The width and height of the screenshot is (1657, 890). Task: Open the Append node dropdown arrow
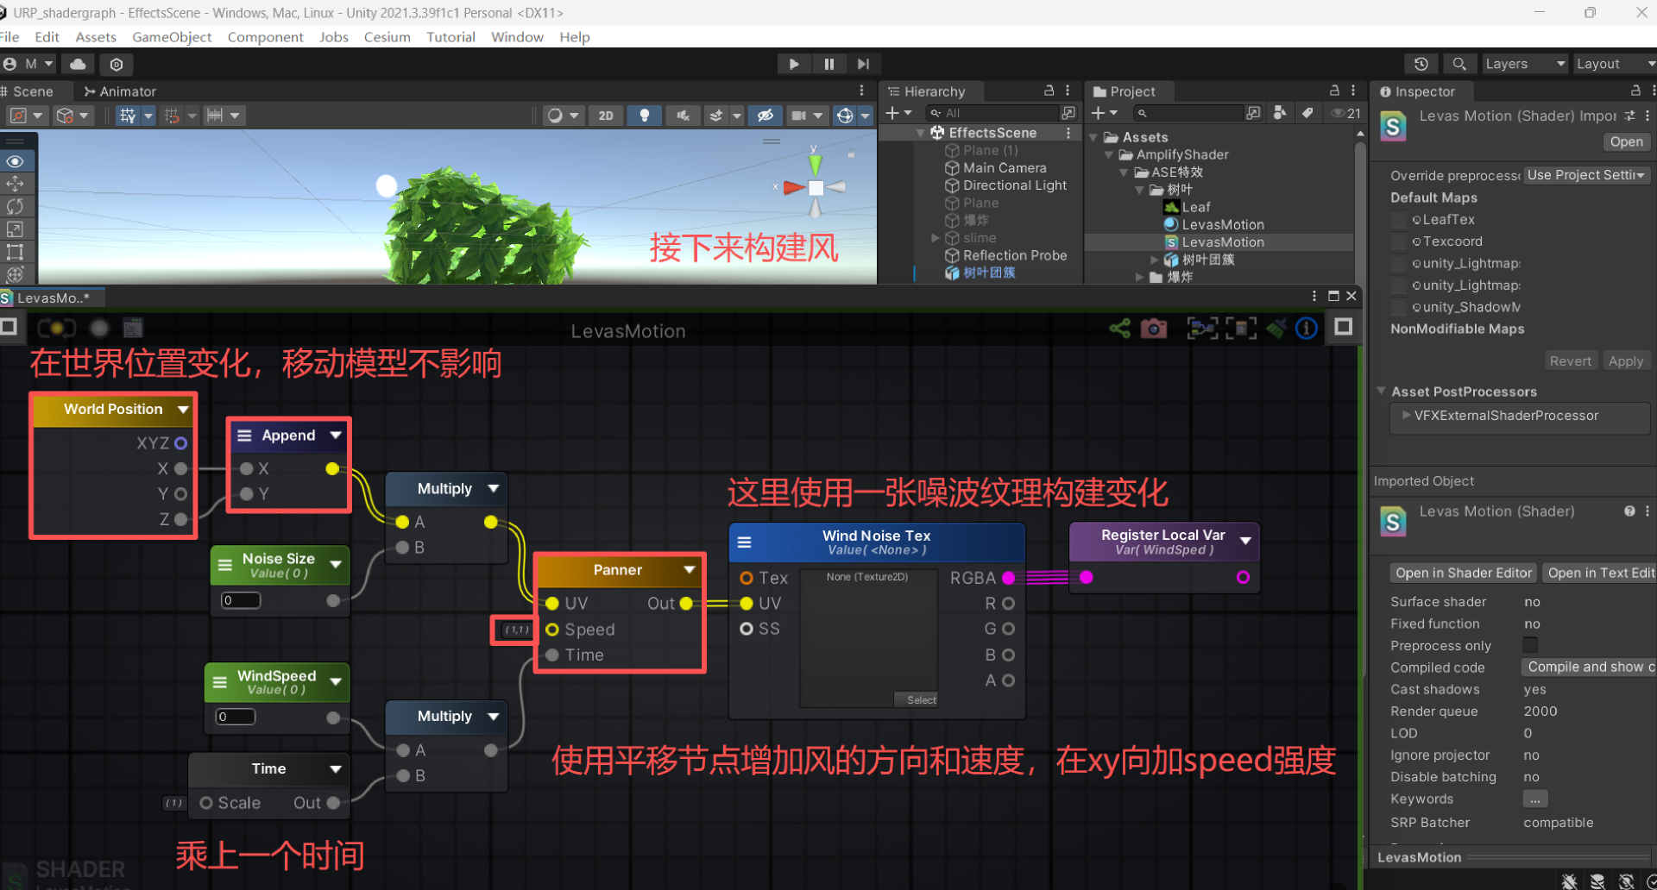(336, 436)
